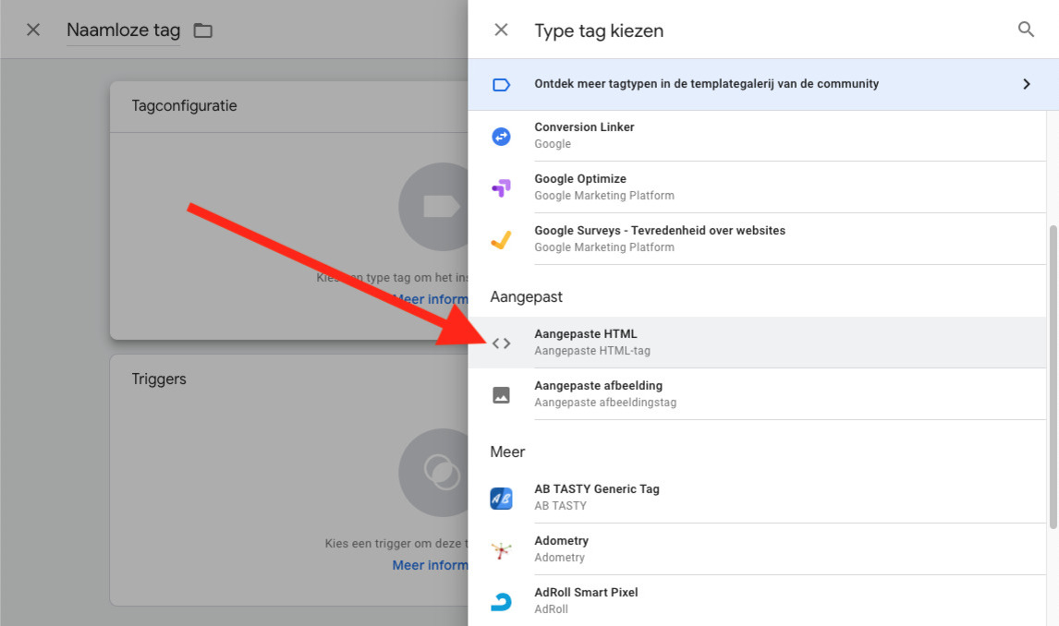The height and width of the screenshot is (626, 1059).
Task: Click the Aangepaste afbeeldingstag subtitle
Action: tap(605, 403)
